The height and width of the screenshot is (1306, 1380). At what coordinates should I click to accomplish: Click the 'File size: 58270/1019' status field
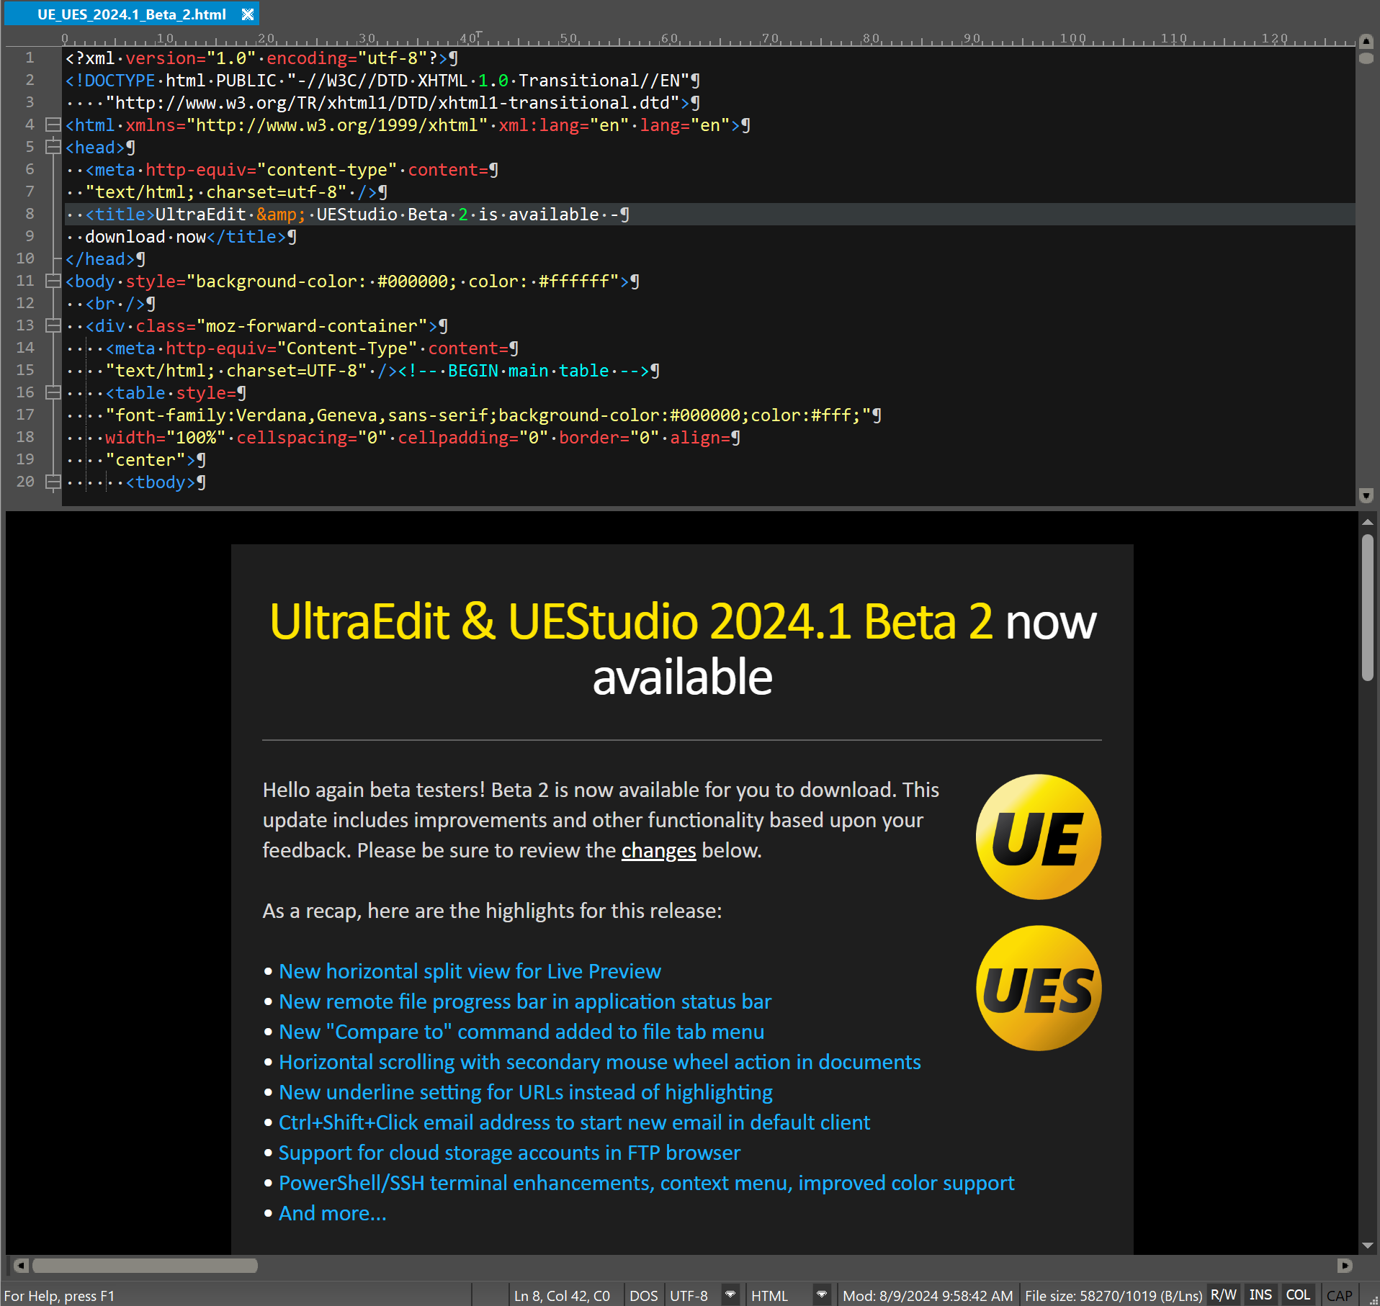click(1113, 1295)
